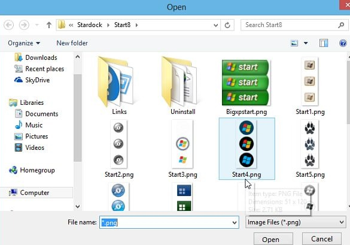The width and height of the screenshot is (350, 245).
Task: Click the Cancel button
Action: 322,239
